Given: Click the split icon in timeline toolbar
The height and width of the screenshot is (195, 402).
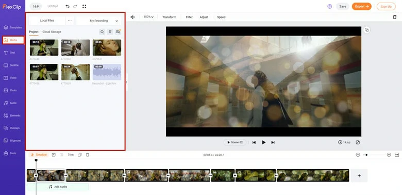Looking at the screenshot, I should tap(61, 155).
